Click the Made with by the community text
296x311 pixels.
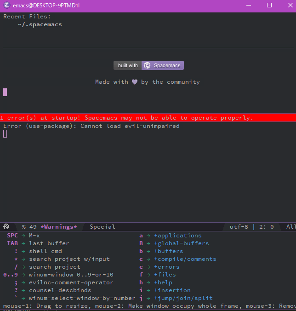coord(148,82)
